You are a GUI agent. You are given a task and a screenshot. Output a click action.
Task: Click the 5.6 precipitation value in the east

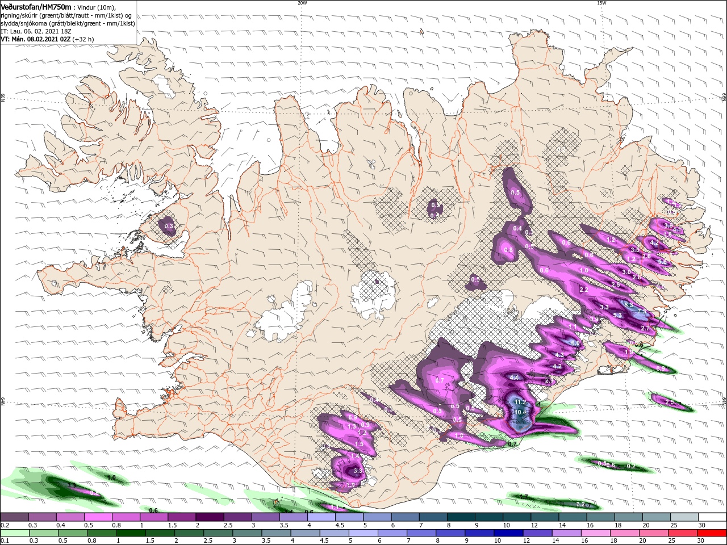coord(662,262)
